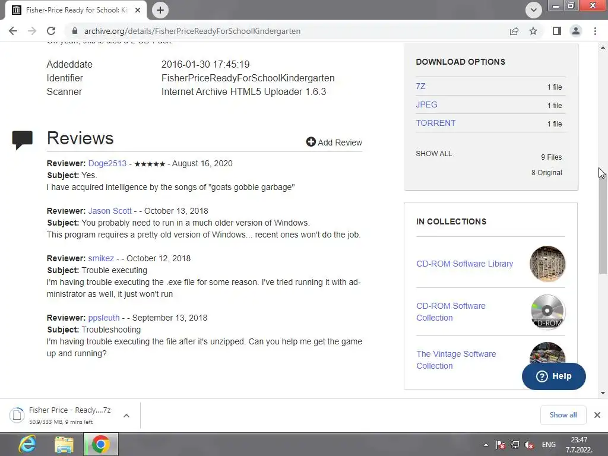Open the Chrome side panel

click(557, 31)
